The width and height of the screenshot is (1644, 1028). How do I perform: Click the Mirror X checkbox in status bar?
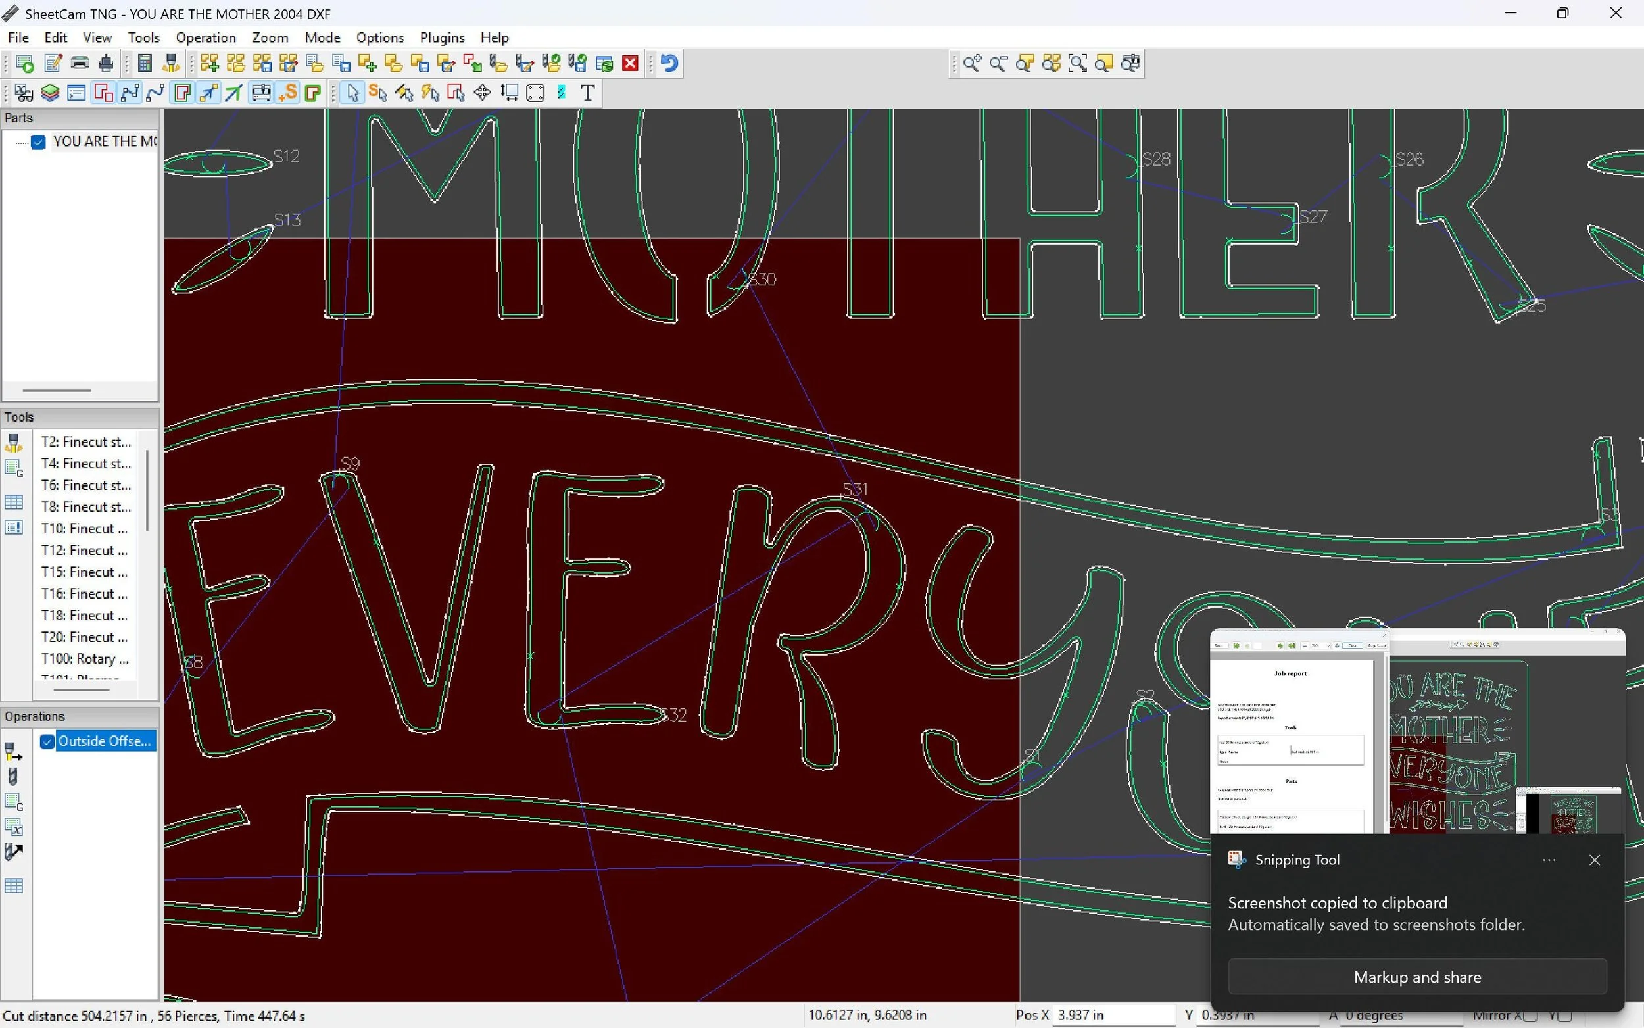(x=1530, y=1016)
